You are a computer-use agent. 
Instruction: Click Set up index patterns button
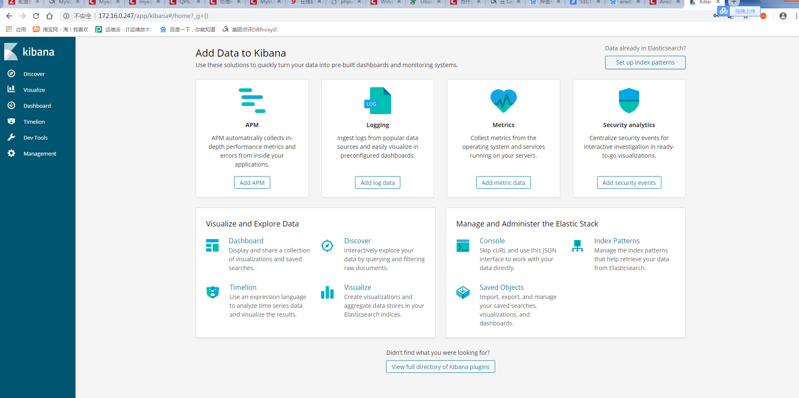click(645, 62)
